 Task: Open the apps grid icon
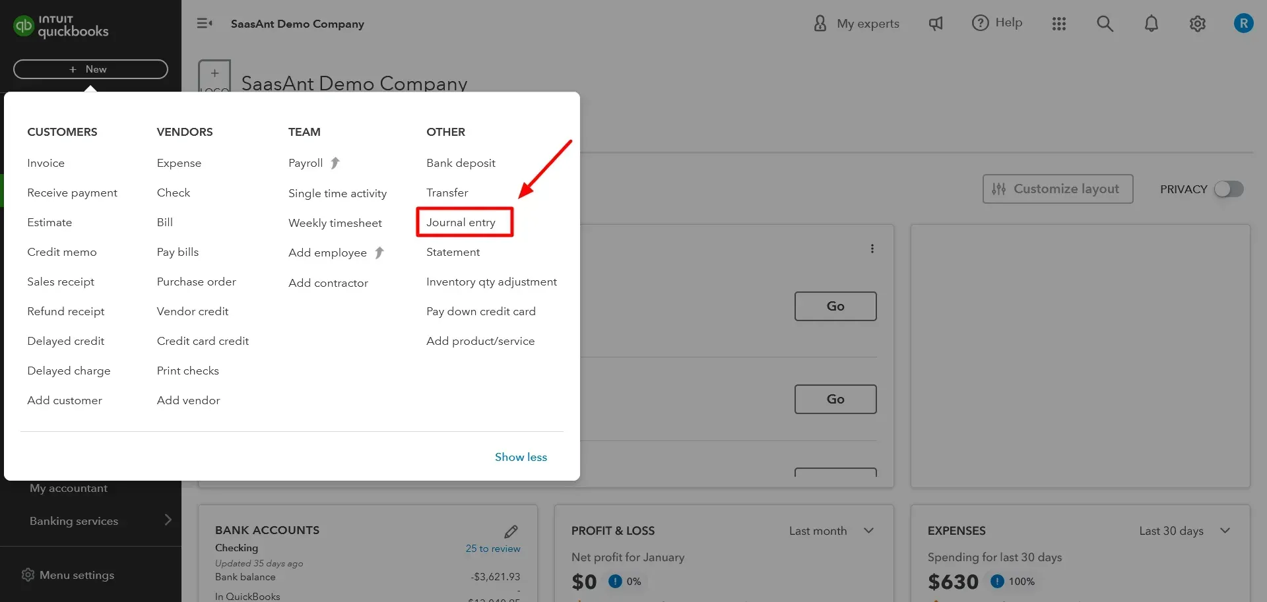1059,24
